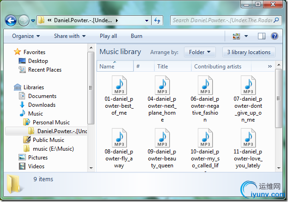Select Libraries in the navigation pane
Screen dimensions: 288x202
[34, 87]
